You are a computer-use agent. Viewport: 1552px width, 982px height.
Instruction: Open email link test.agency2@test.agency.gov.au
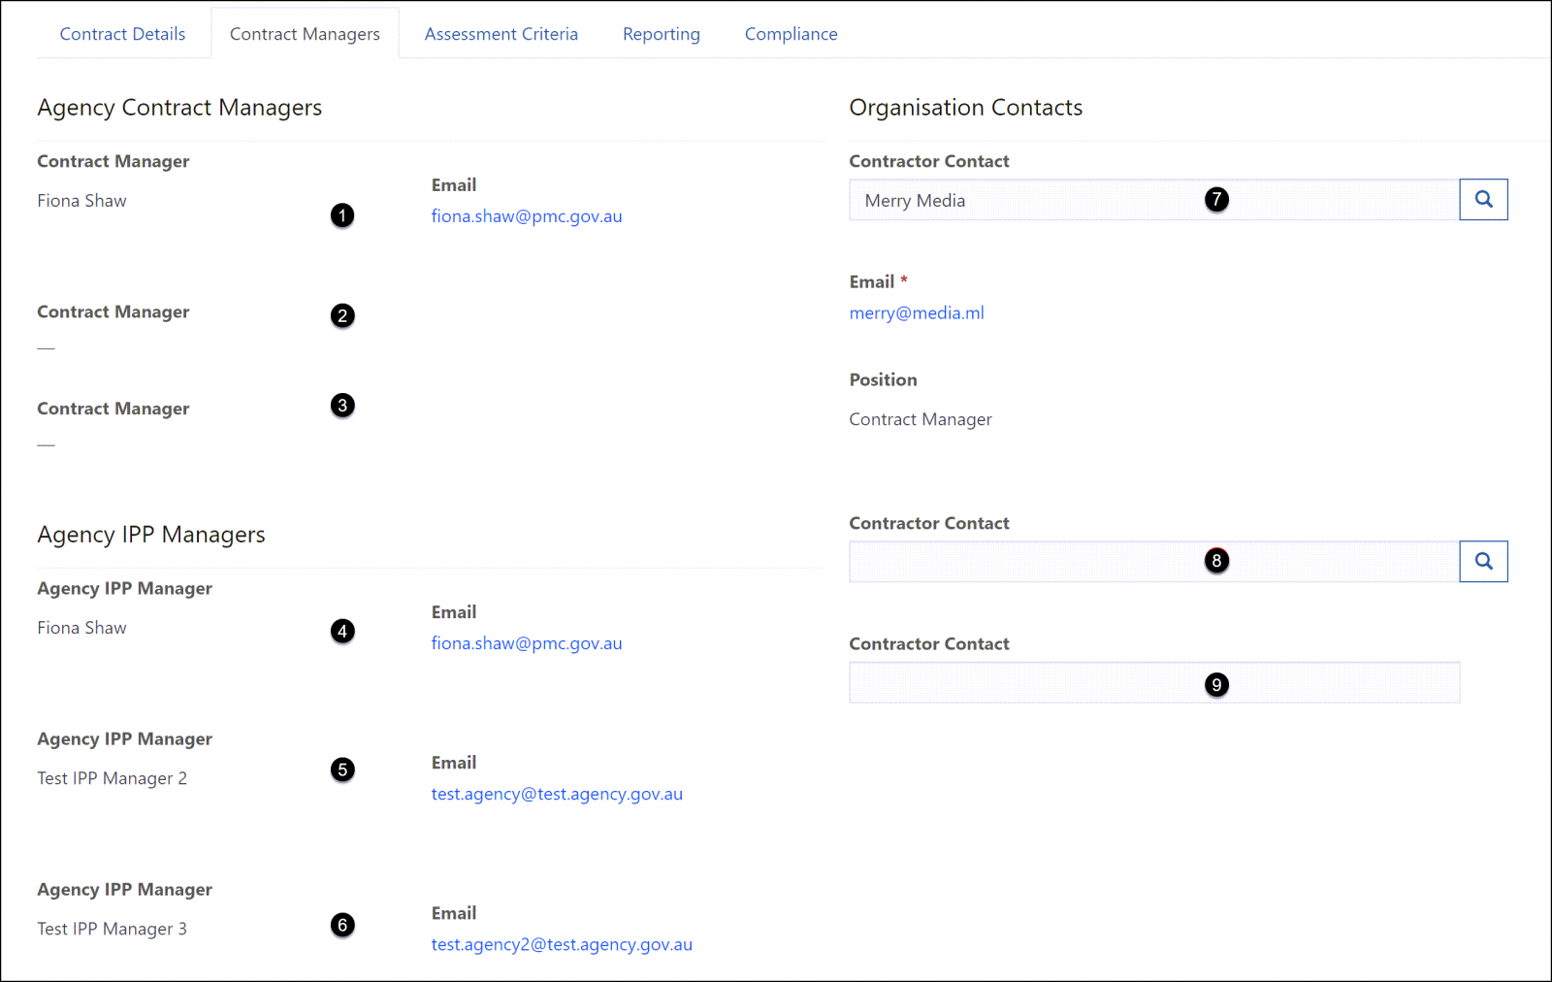pos(562,944)
